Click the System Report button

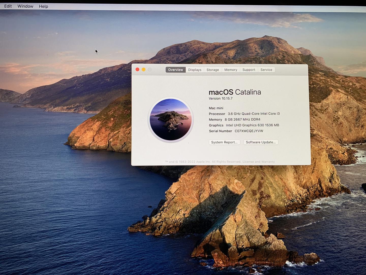(x=224, y=142)
